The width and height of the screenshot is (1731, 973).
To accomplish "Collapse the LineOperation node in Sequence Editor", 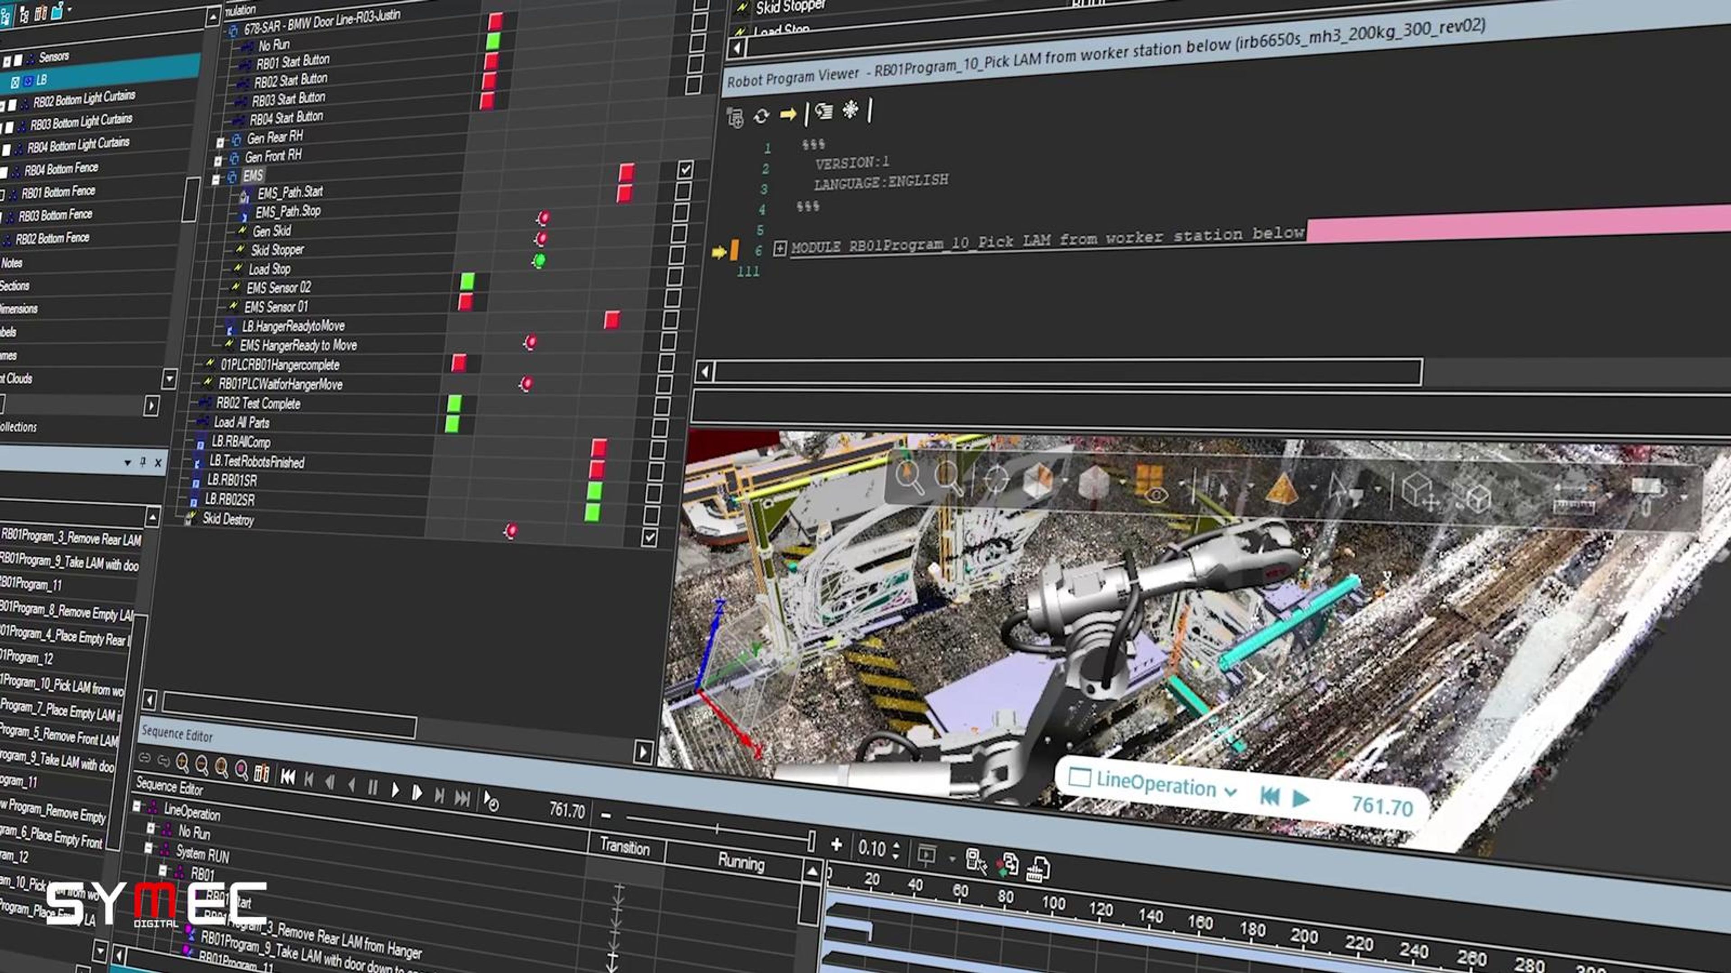I will [137, 806].
